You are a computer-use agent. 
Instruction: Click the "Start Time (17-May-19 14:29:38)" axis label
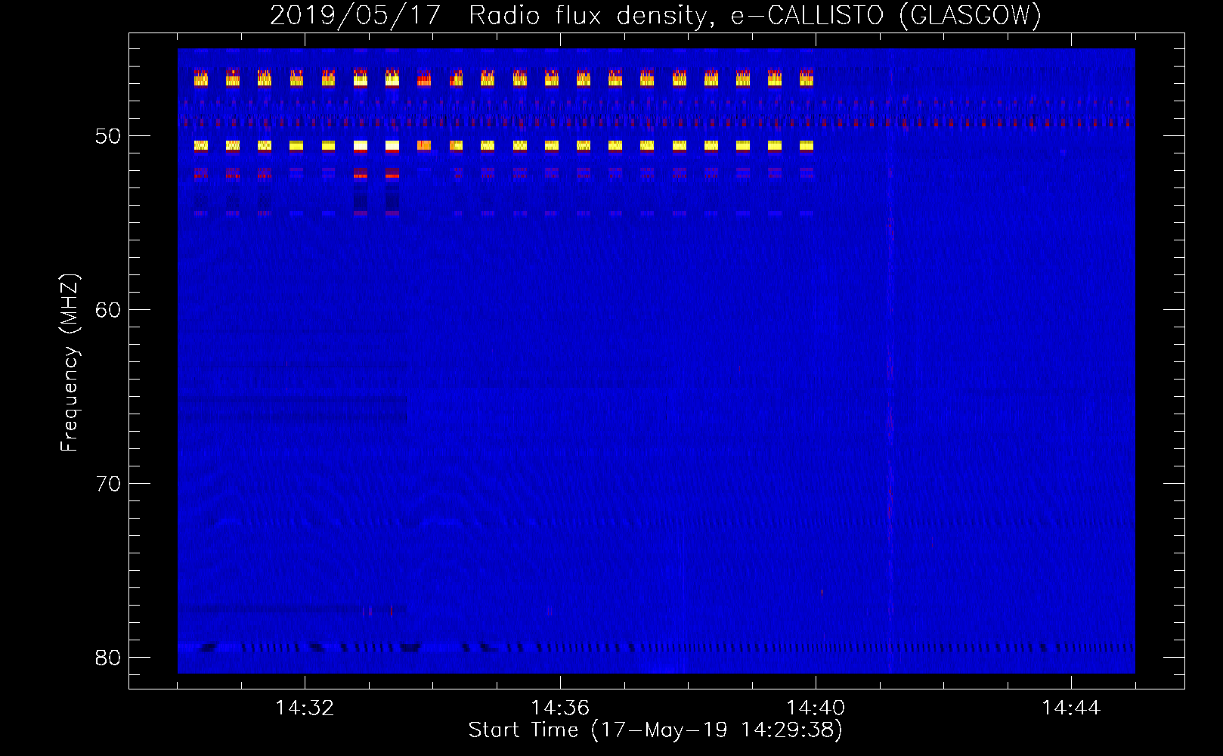(x=655, y=730)
